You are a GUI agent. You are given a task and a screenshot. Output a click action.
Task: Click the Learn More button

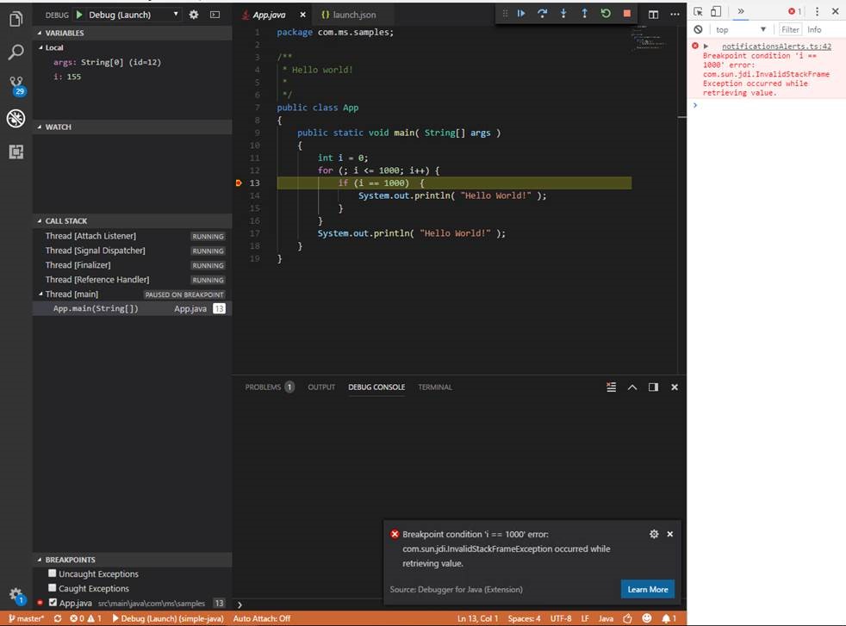click(x=648, y=589)
